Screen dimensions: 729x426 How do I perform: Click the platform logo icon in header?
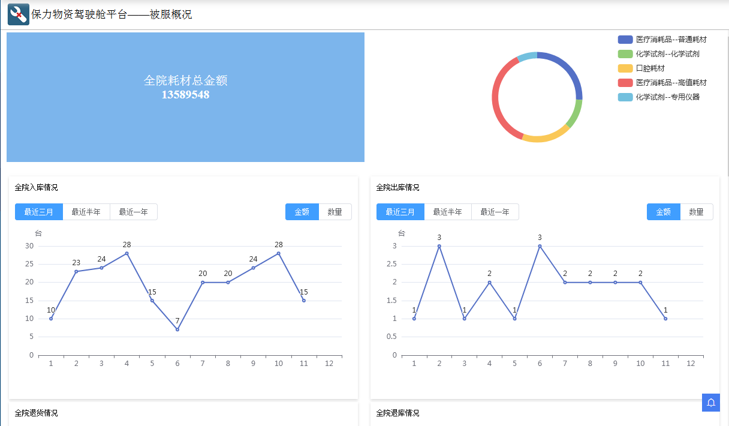pos(19,14)
